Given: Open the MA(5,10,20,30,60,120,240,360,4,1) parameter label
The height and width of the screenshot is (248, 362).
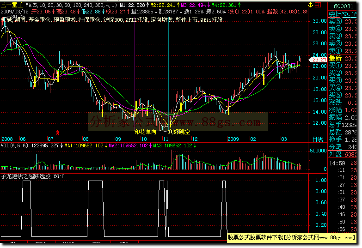Looking at the screenshot, I should (x=72, y=5).
